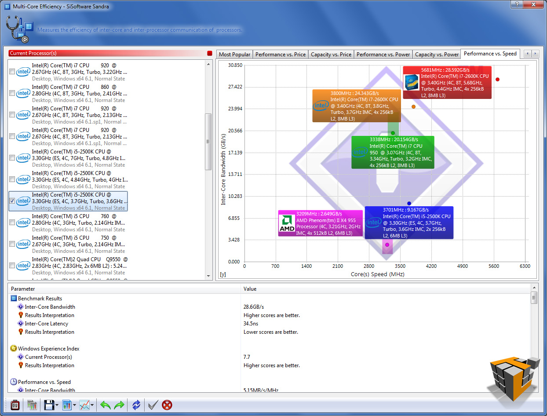547x416 pixels.
Task: Select the Performance vs. Speed tab
Action: click(490, 54)
